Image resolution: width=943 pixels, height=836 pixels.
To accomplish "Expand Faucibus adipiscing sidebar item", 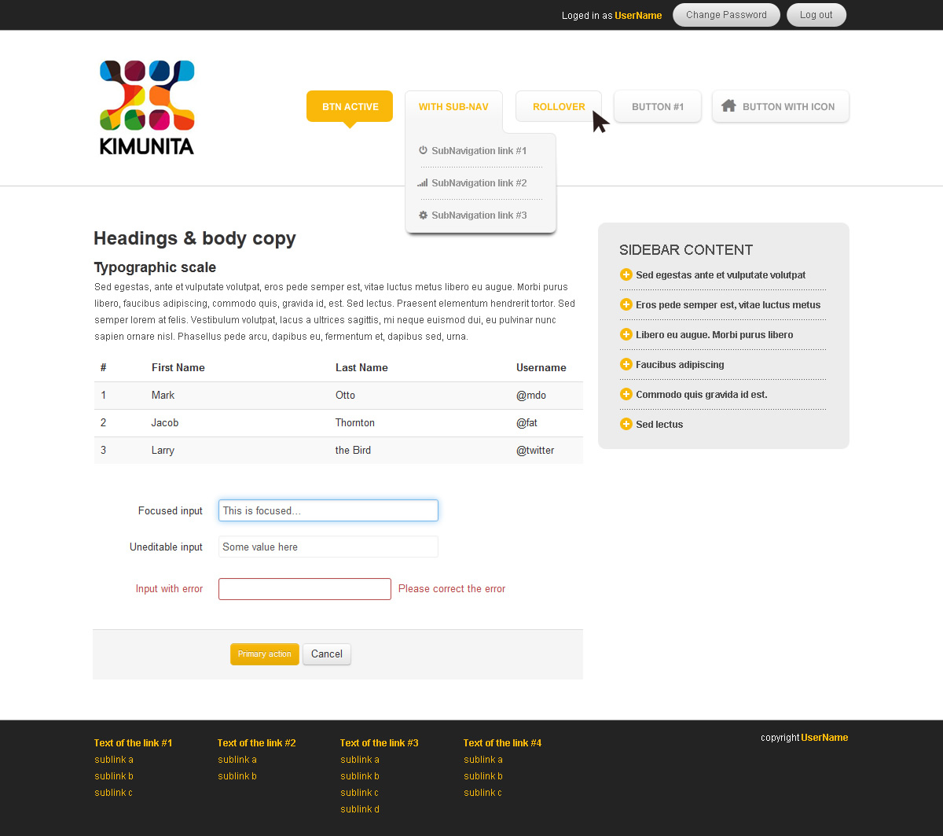I will click(x=680, y=364).
